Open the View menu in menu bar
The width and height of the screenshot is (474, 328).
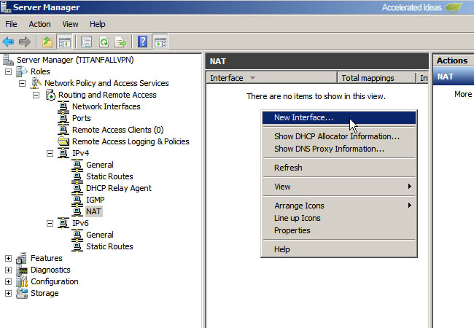point(70,24)
